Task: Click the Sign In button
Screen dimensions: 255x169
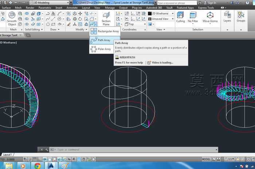Action: click(210, 3)
